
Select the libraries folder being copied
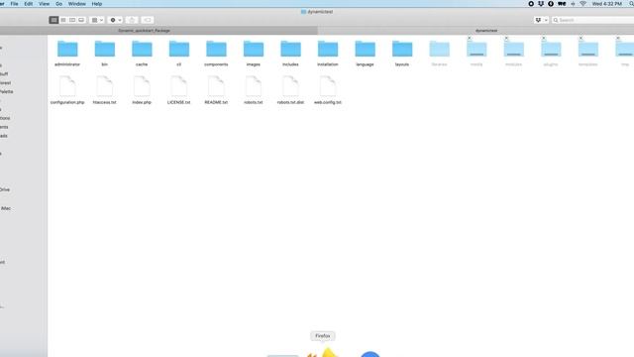point(440,49)
